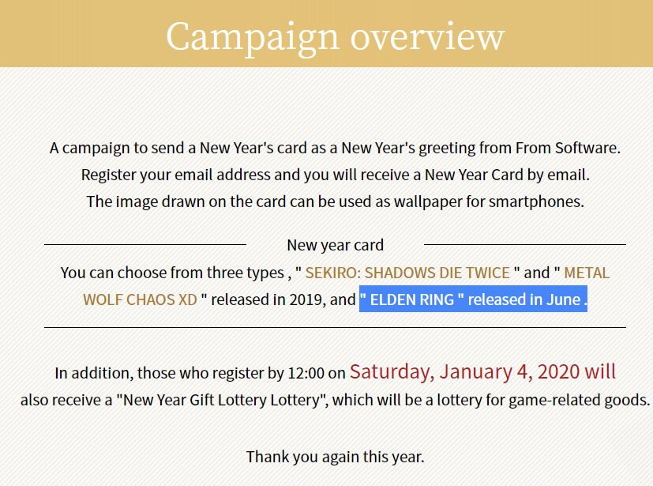Click the SEKIRO: SHADOWS DIE TWICE link
The image size is (653, 486).
click(407, 273)
